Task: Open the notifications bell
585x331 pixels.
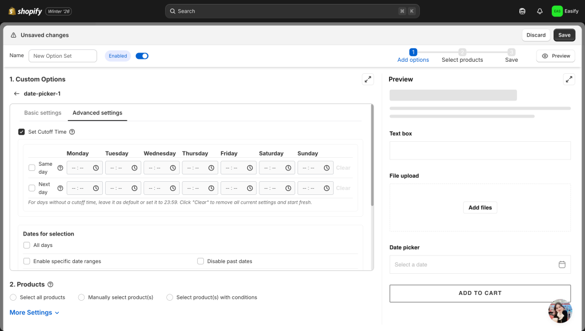Action: [539, 11]
